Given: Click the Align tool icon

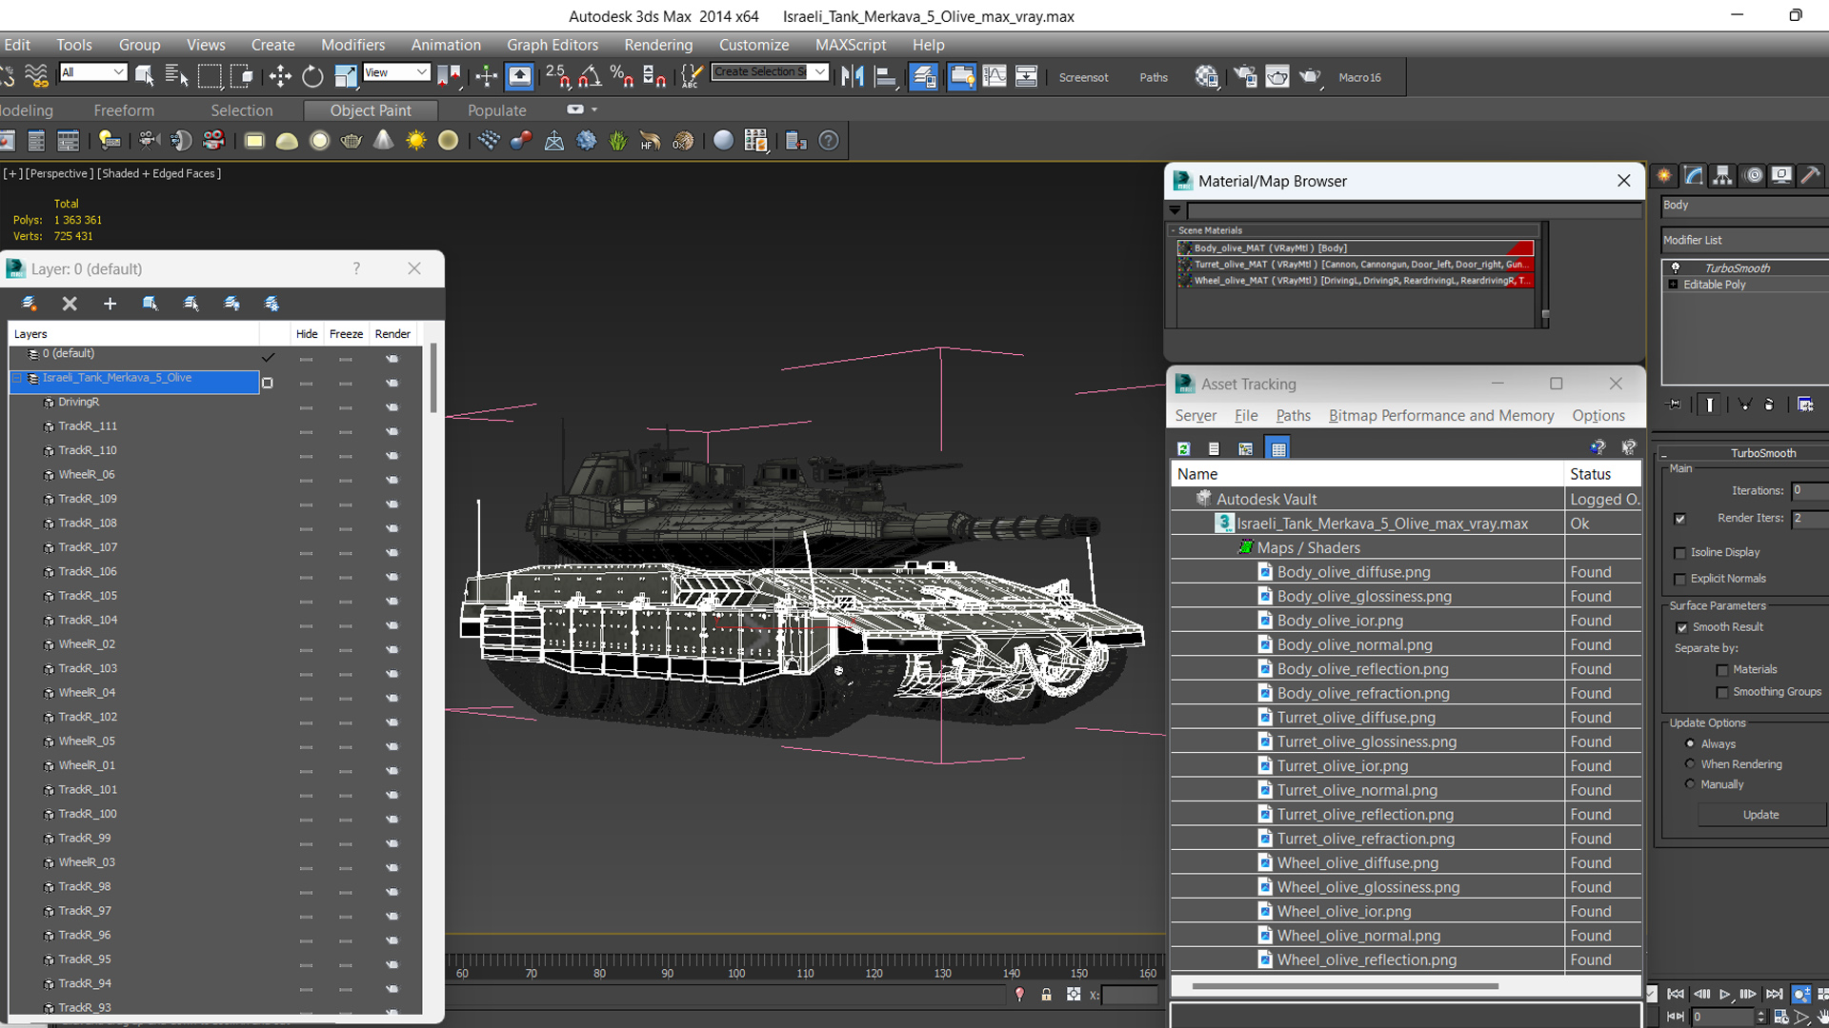Looking at the screenshot, I should point(886,77).
